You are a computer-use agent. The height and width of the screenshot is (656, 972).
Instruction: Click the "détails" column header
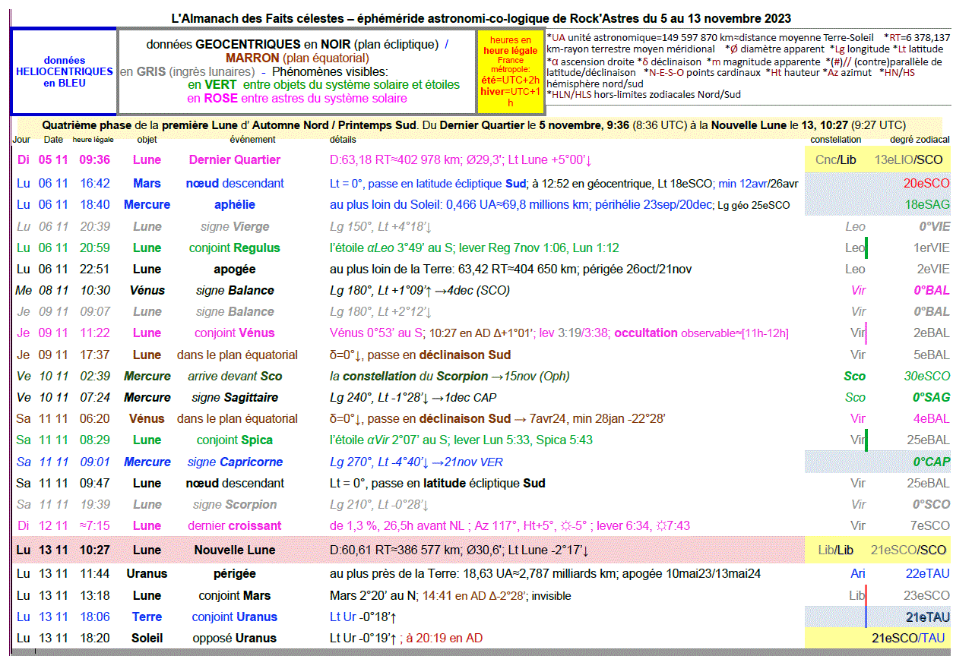pyautogui.click(x=343, y=140)
